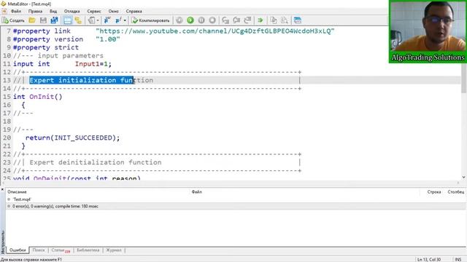Close the bottom toolbox panel with X

[2, 189]
